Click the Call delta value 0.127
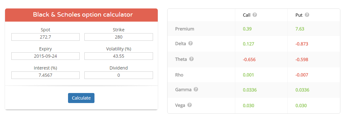The height and width of the screenshot is (119, 347). (x=248, y=44)
